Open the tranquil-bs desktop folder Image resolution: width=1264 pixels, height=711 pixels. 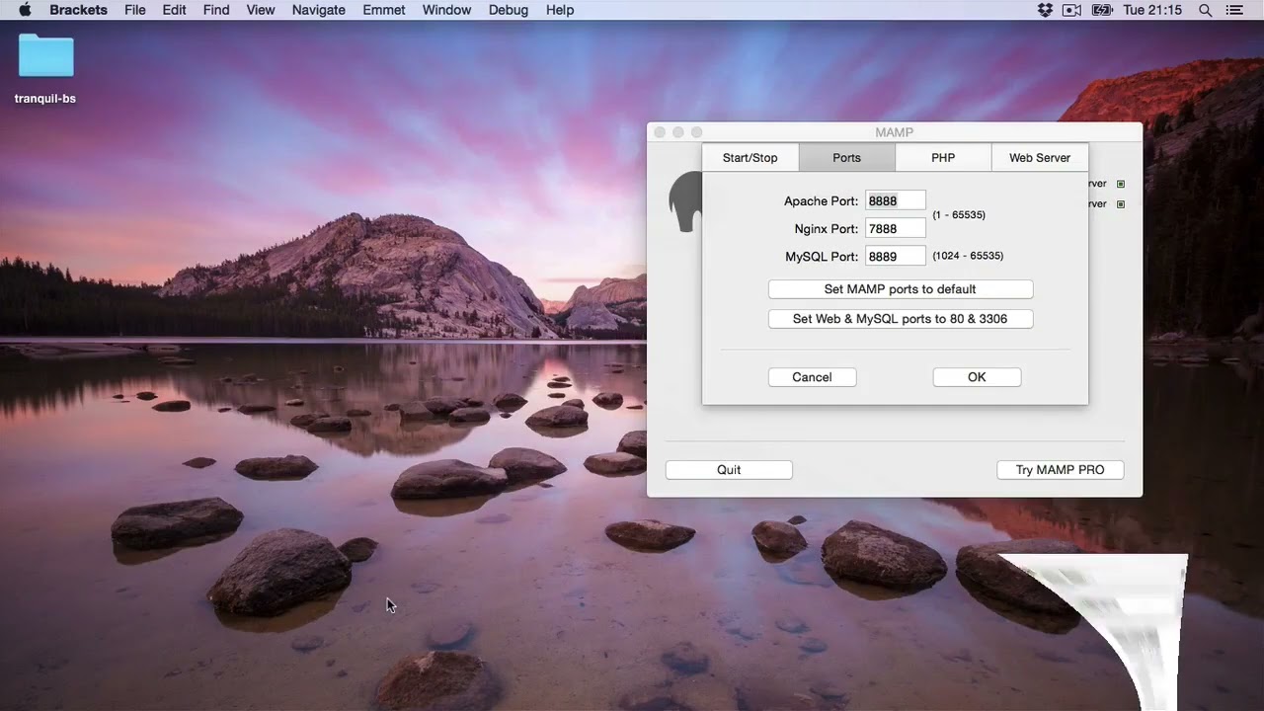[x=45, y=57]
